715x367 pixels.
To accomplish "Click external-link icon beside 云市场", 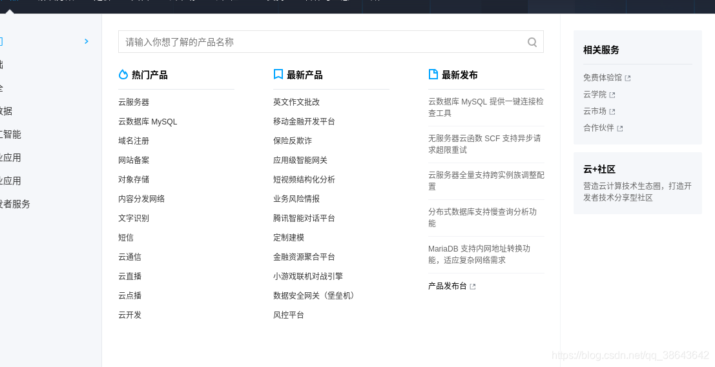I will [x=612, y=112].
